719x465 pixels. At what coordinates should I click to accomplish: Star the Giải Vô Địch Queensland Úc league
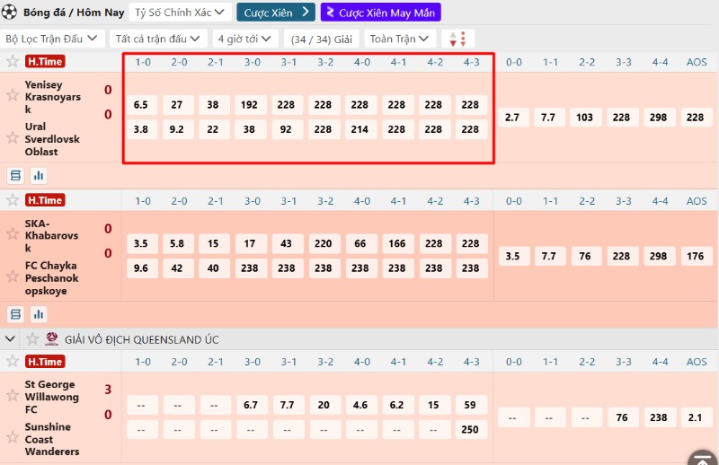pyautogui.click(x=32, y=339)
